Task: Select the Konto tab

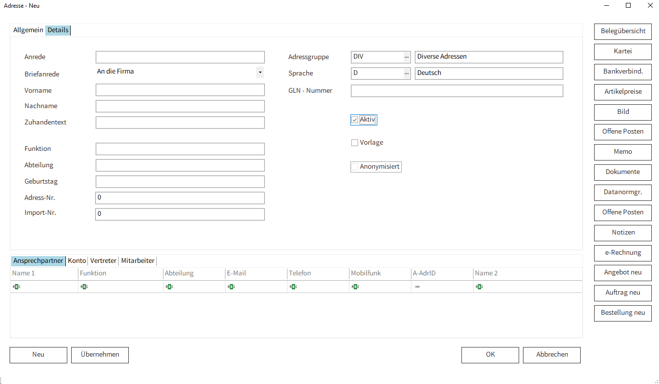Action: [77, 261]
